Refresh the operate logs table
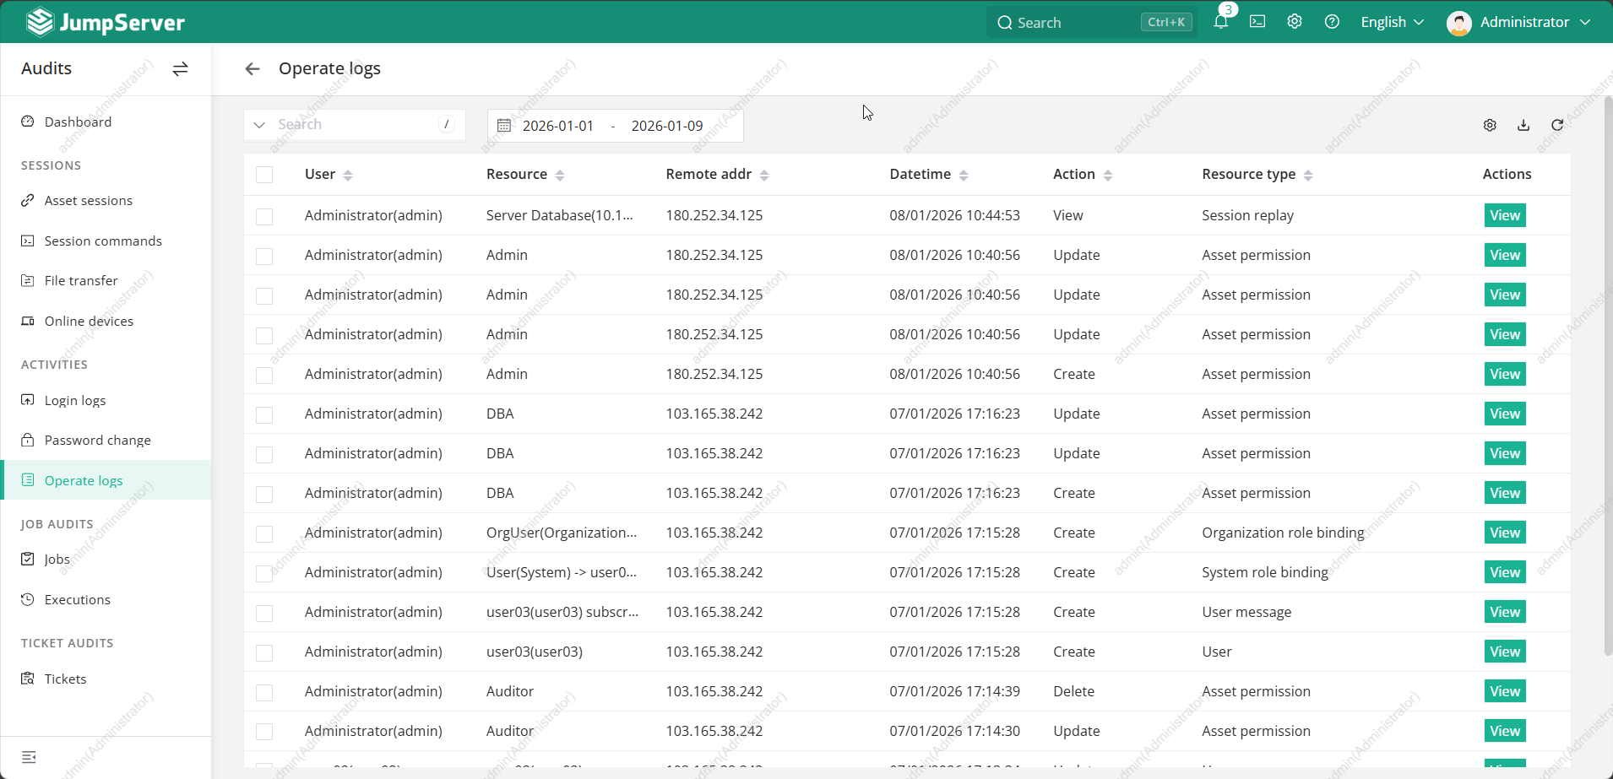This screenshot has width=1613, height=779. tap(1557, 125)
